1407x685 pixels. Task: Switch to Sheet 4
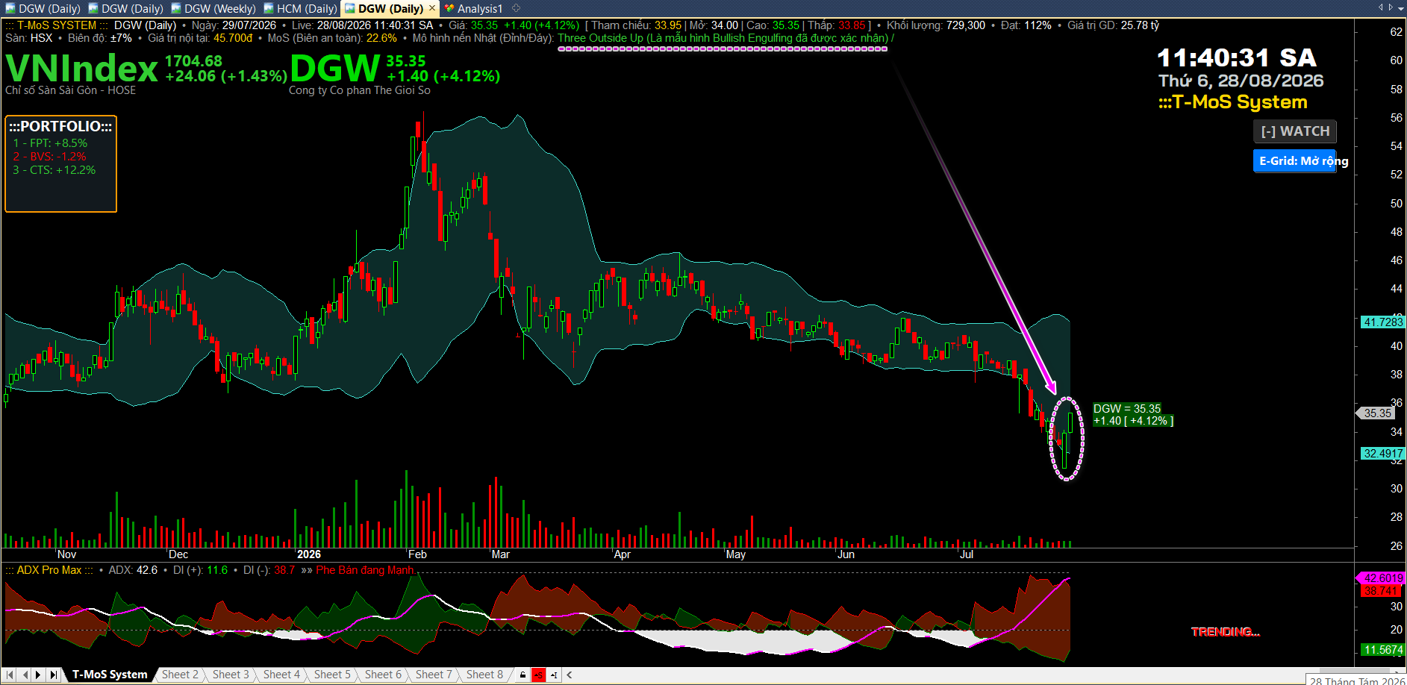click(281, 675)
